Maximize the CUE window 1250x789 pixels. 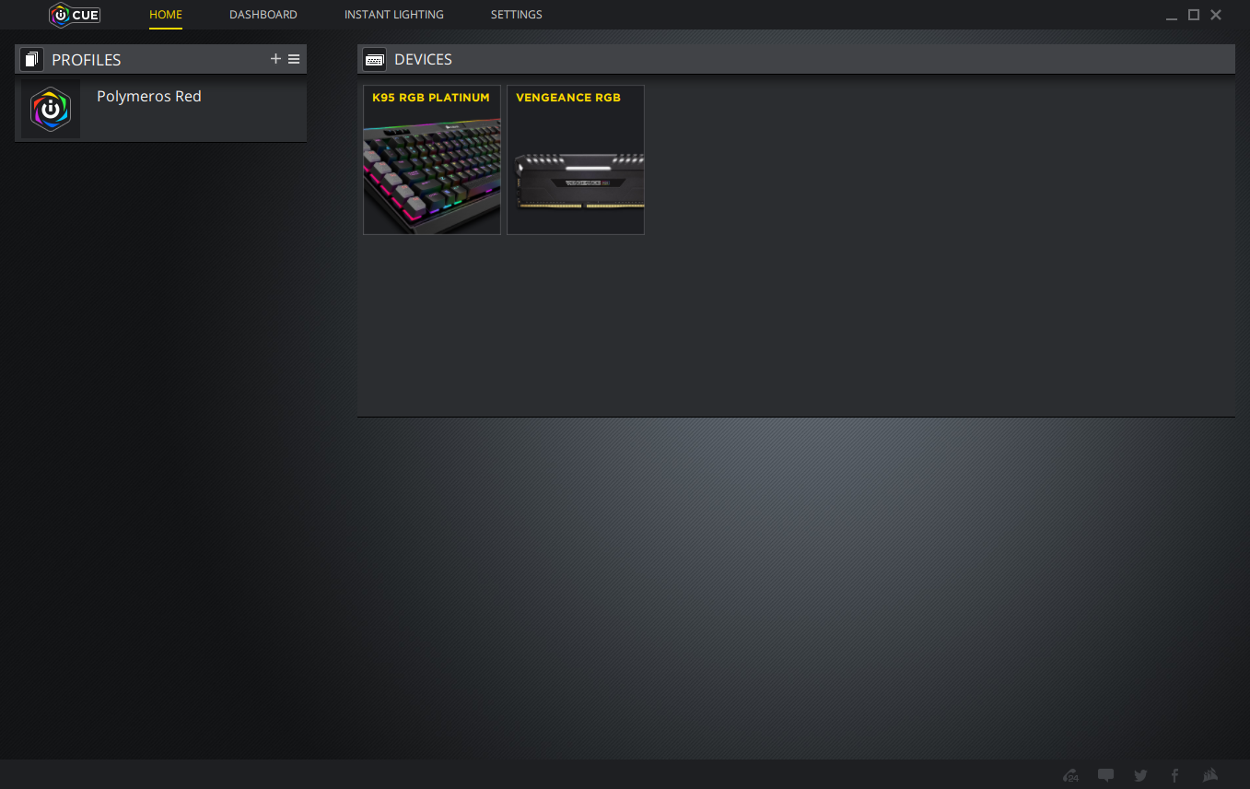(1194, 15)
